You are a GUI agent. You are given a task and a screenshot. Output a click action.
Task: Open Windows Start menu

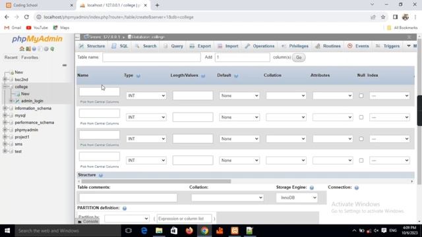[7, 230]
